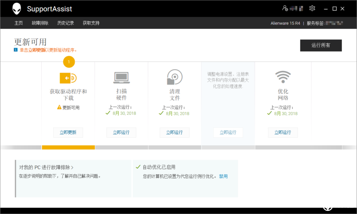
Task: Click the gray progress bar under 扫描硬件
Action: click(x=122, y=147)
